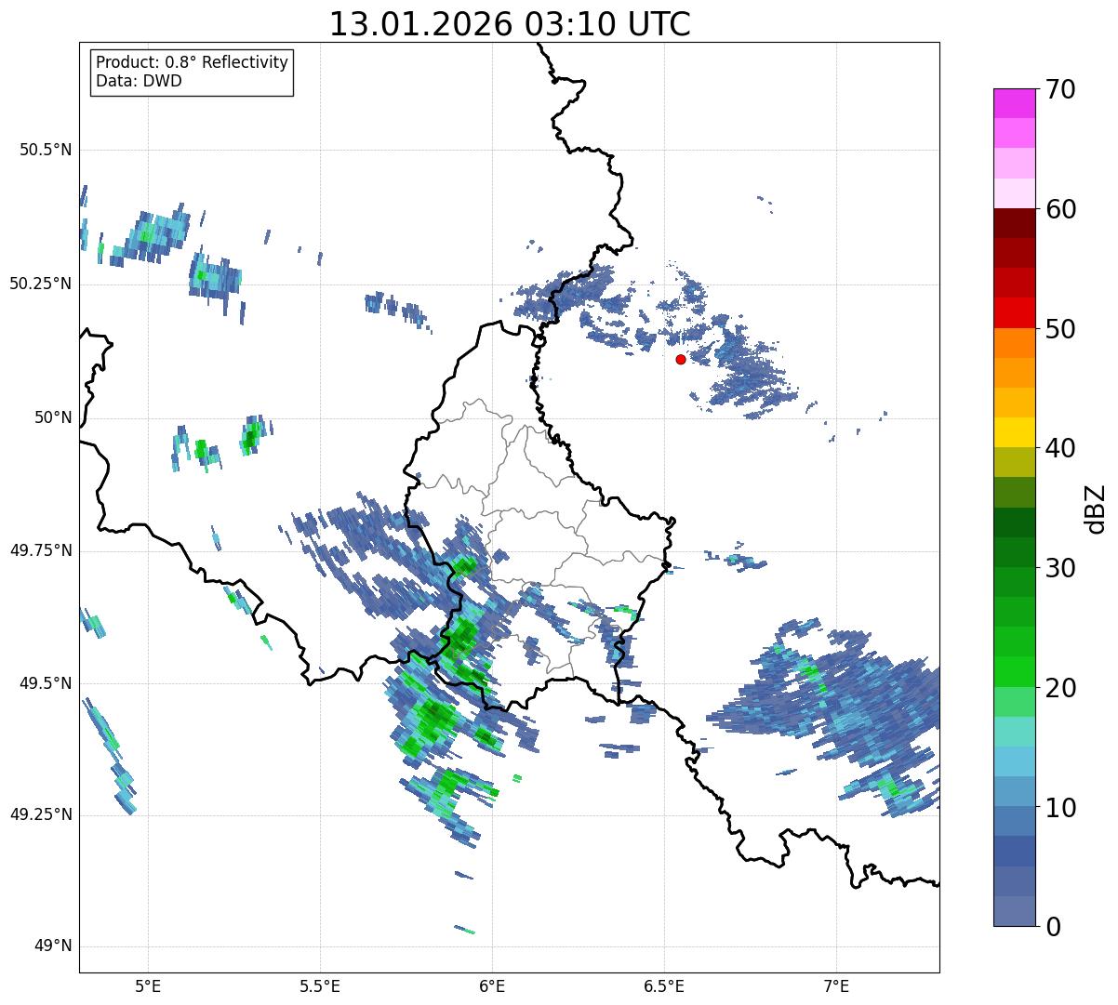This screenshot has height=1005, width=1118.
Task: Click the '50.5°N' latitude label
Action: pos(46,151)
